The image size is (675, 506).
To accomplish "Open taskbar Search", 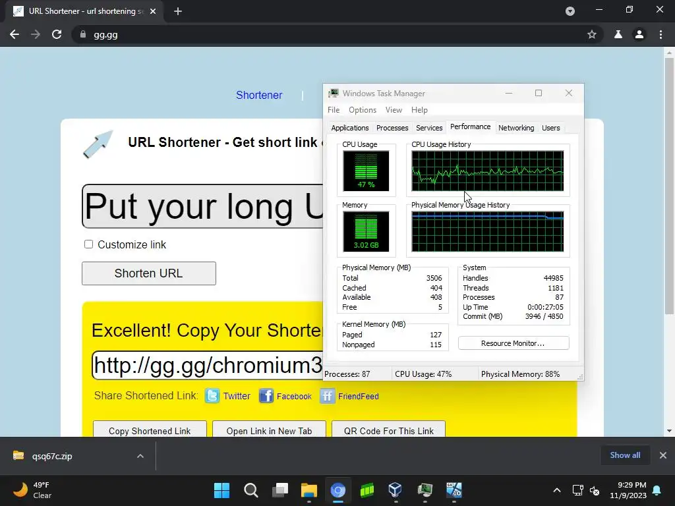I will [x=251, y=490].
